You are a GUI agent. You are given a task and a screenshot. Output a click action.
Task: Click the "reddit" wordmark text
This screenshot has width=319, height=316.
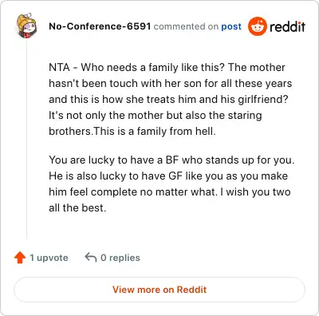[x=287, y=26]
